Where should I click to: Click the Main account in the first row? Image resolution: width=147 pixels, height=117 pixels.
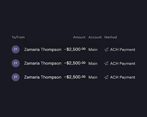[93, 50]
